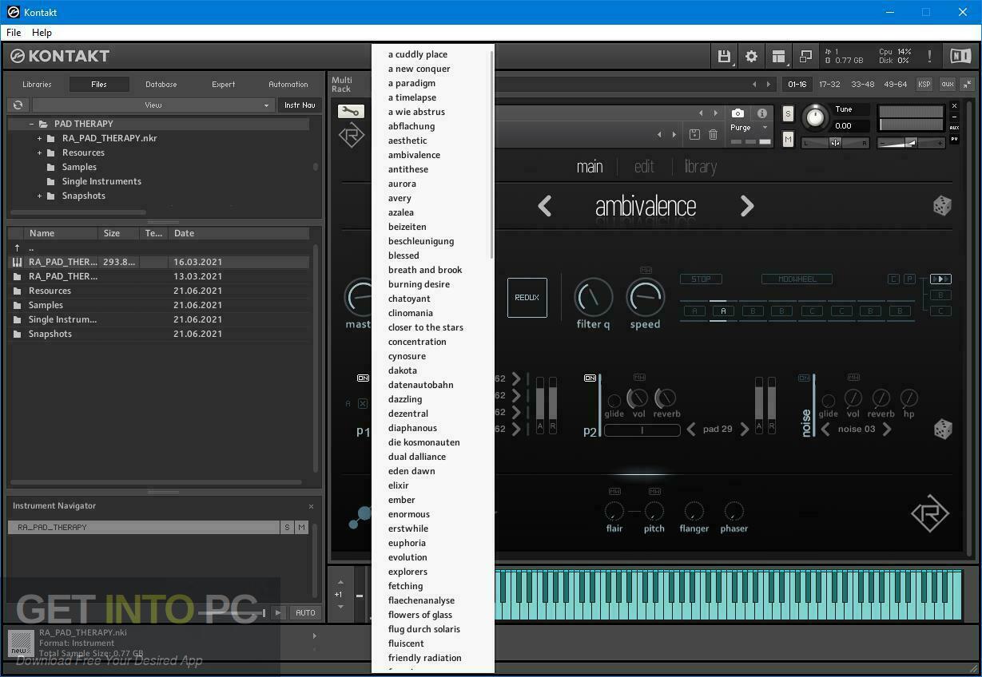The width and height of the screenshot is (982, 677).
Task: Select next pad after pad 29
Action: (745, 430)
